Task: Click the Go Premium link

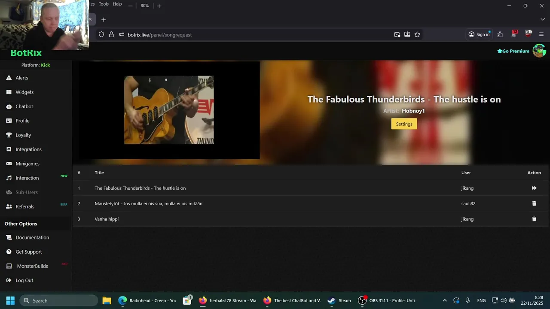Action: click(513, 51)
